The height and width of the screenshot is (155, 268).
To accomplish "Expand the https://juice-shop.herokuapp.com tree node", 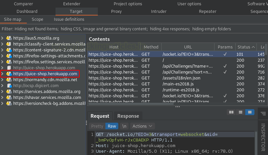I will pos(3,74).
